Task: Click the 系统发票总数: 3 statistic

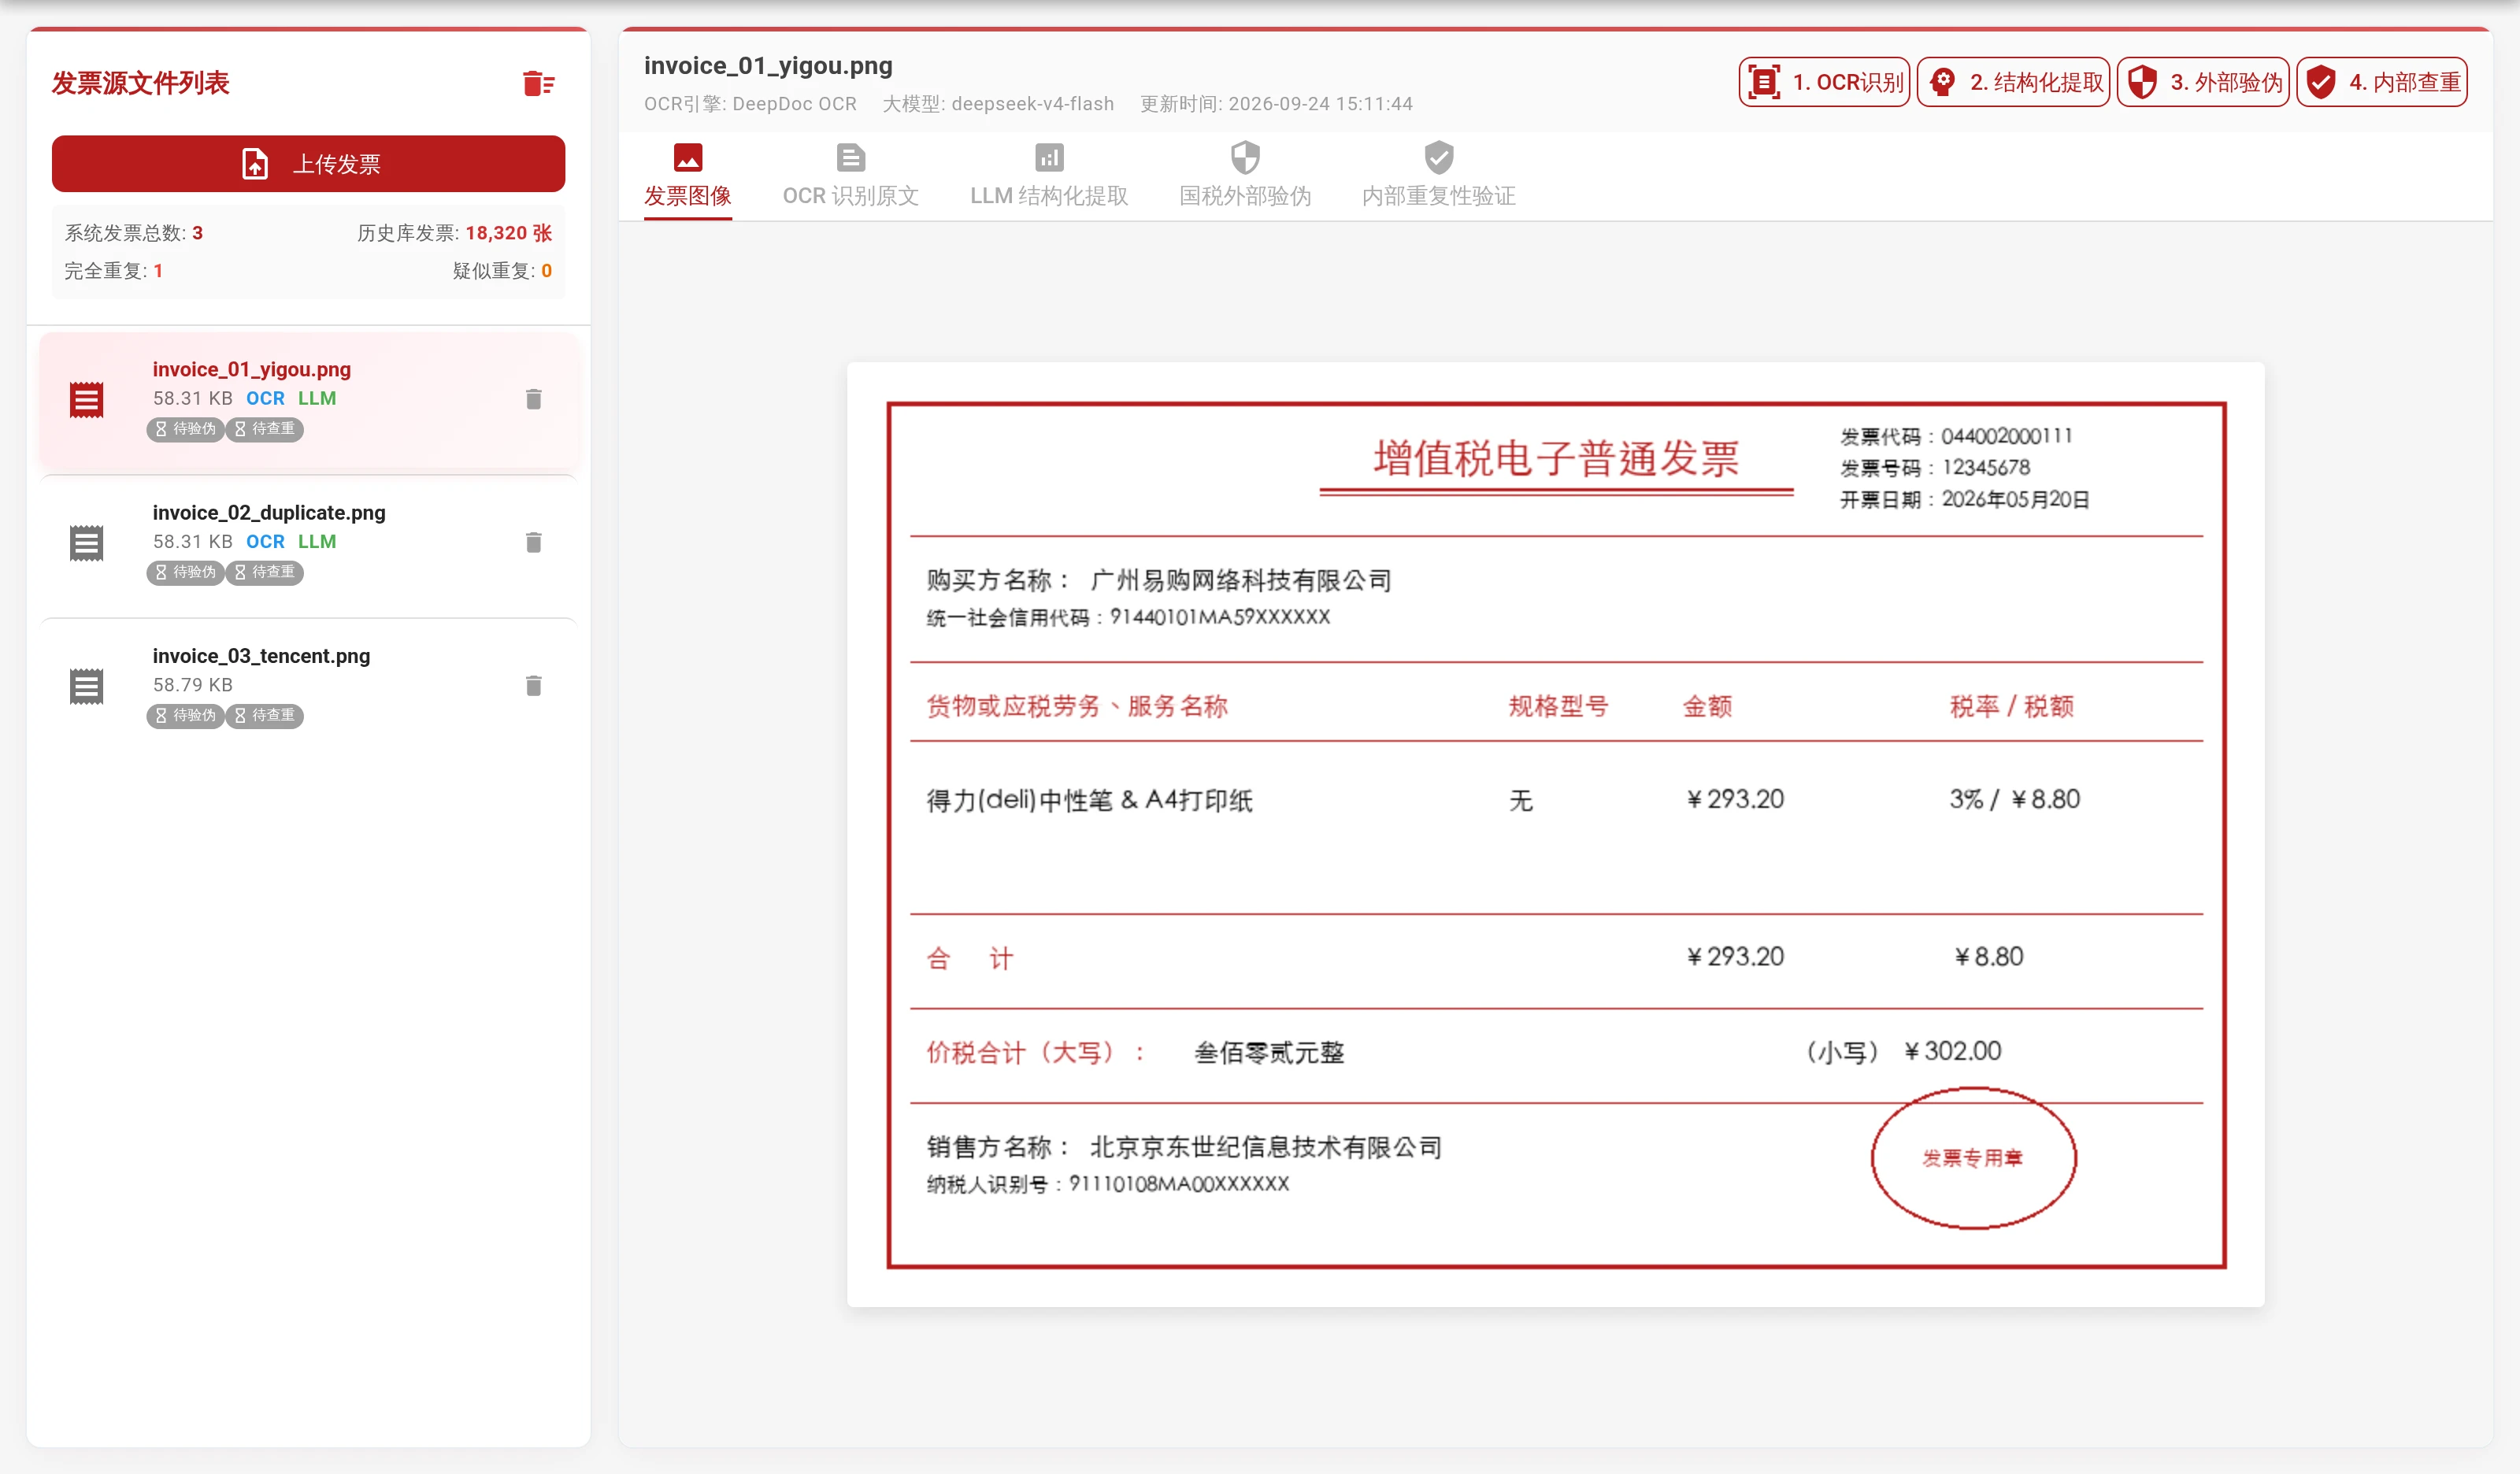Action: [x=134, y=233]
